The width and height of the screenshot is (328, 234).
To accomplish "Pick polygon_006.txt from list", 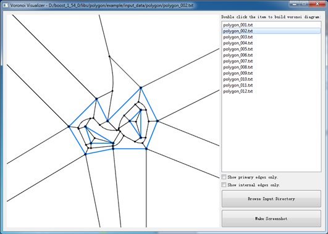I will (271, 55).
